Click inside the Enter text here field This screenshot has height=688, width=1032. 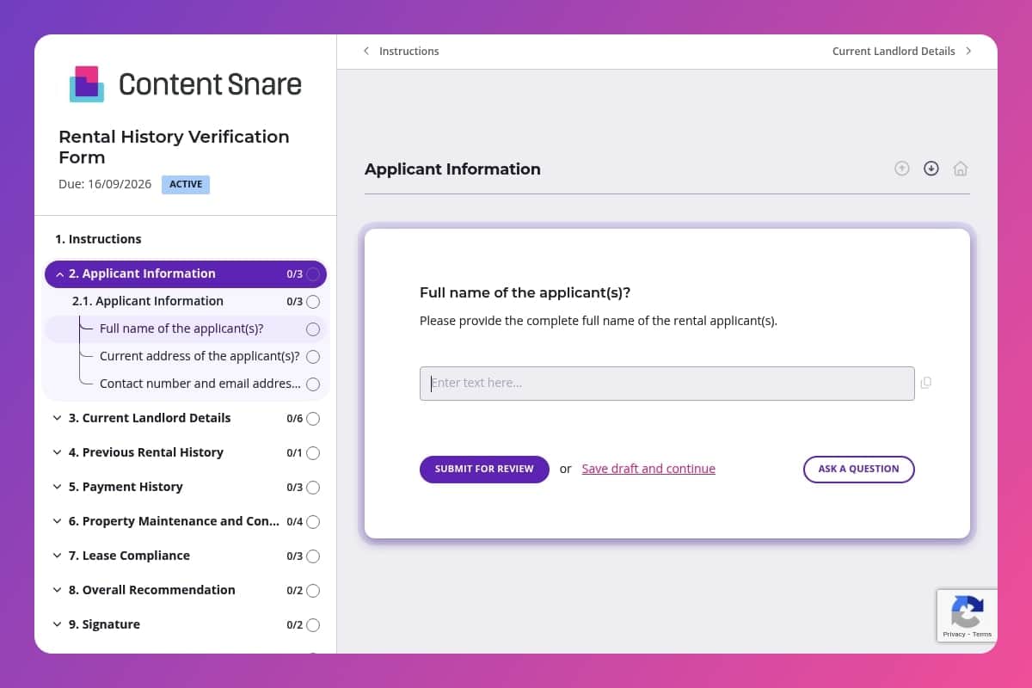point(666,383)
